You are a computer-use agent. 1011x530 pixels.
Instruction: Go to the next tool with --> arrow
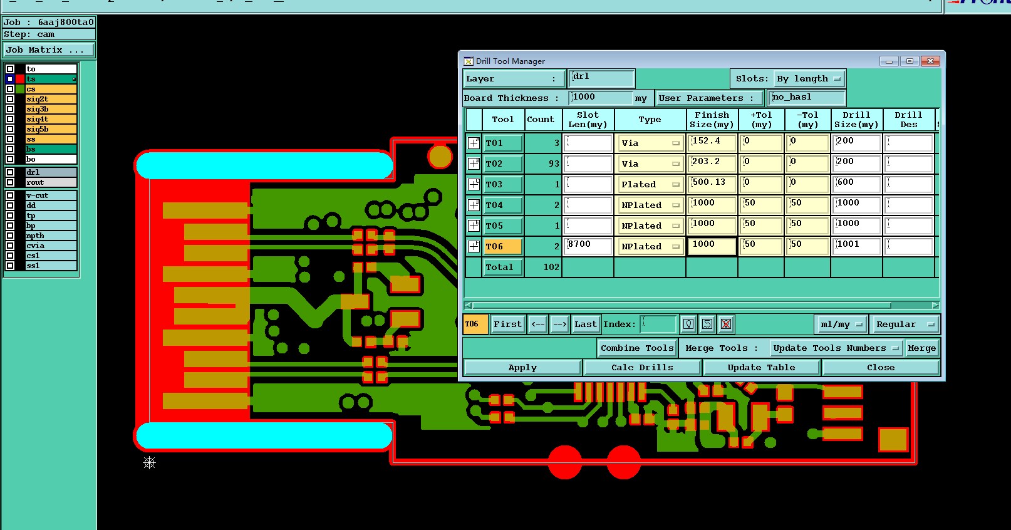click(559, 324)
